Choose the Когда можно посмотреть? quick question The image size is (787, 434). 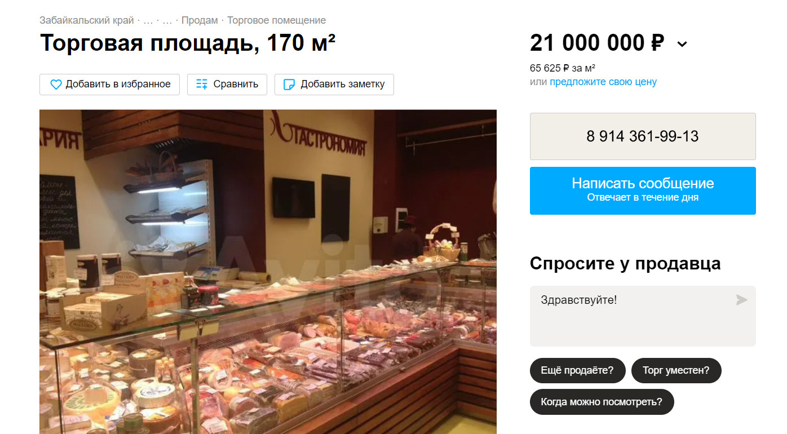(602, 402)
